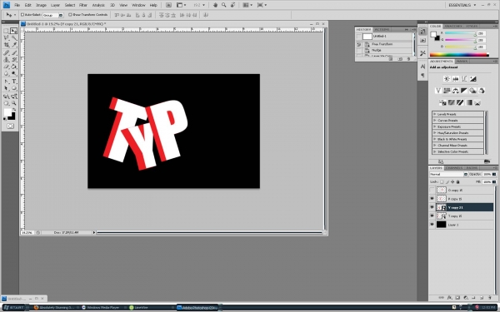Open the Essentials workspace dropdown
500x312 pixels.
point(462,5)
